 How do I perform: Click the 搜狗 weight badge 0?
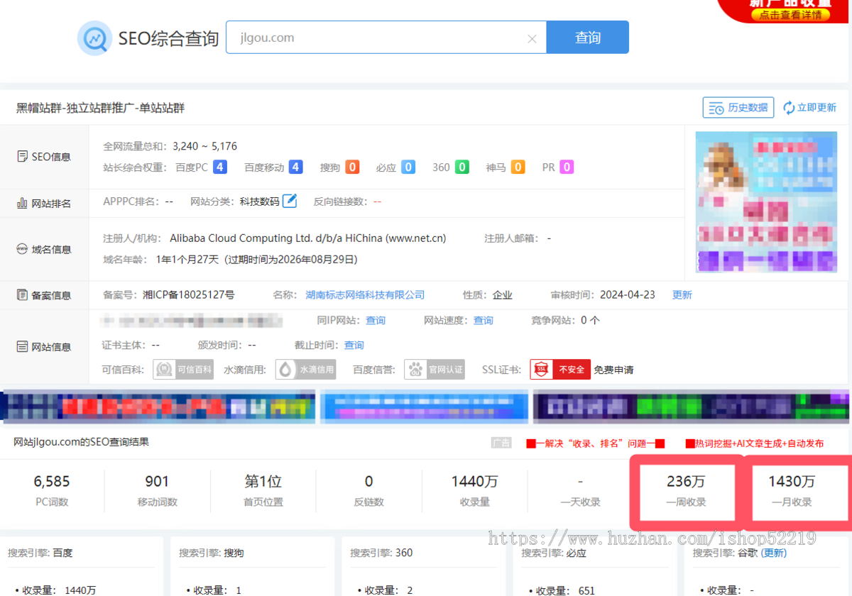coord(352,167)
